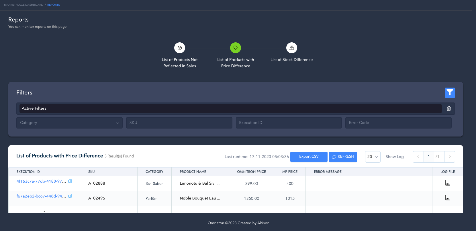Open the List of Stock Difference step icon

pos(291,48)
